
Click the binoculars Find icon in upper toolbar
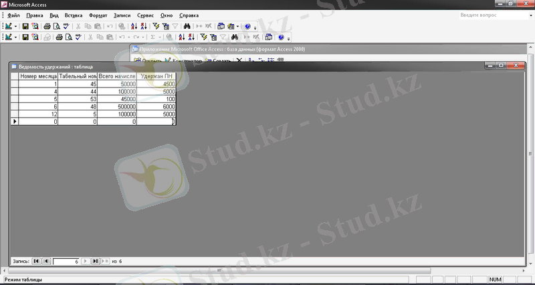coord(187,26)
